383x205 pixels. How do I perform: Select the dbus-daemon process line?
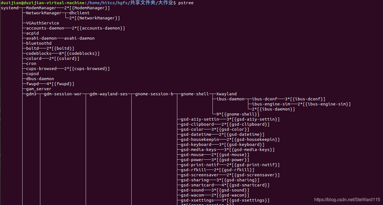pos(40,79)
